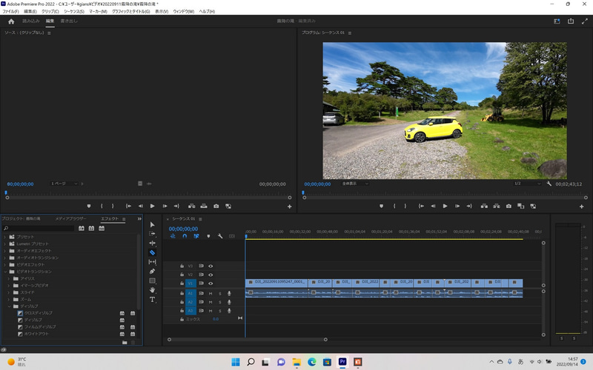593x370 pixels.
Task: Switch to the メディアブラウザー tab
Action: click(x=72, y=219)
